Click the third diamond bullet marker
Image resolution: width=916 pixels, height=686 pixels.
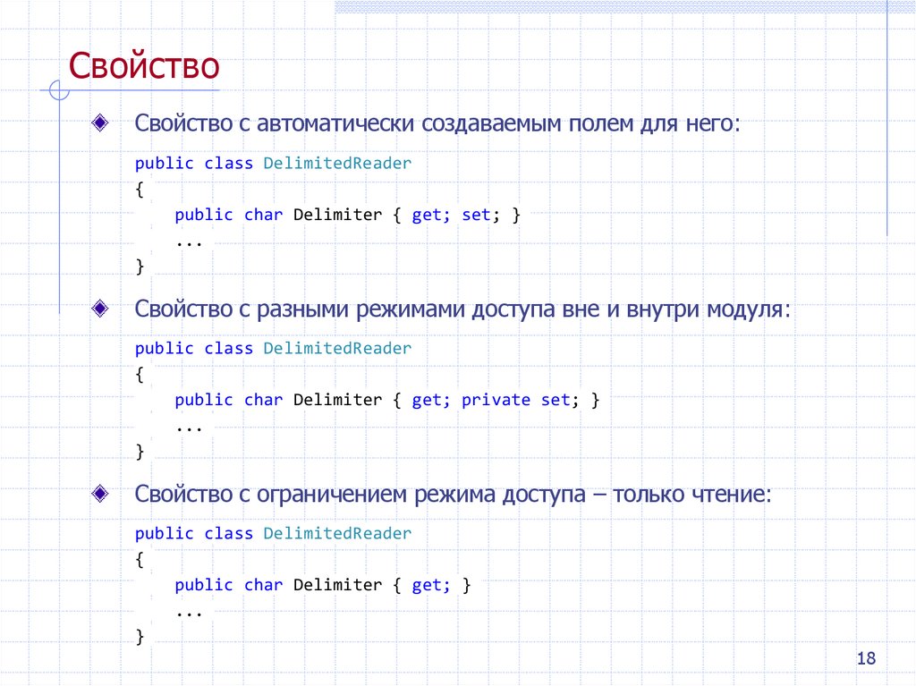(98, 493)
